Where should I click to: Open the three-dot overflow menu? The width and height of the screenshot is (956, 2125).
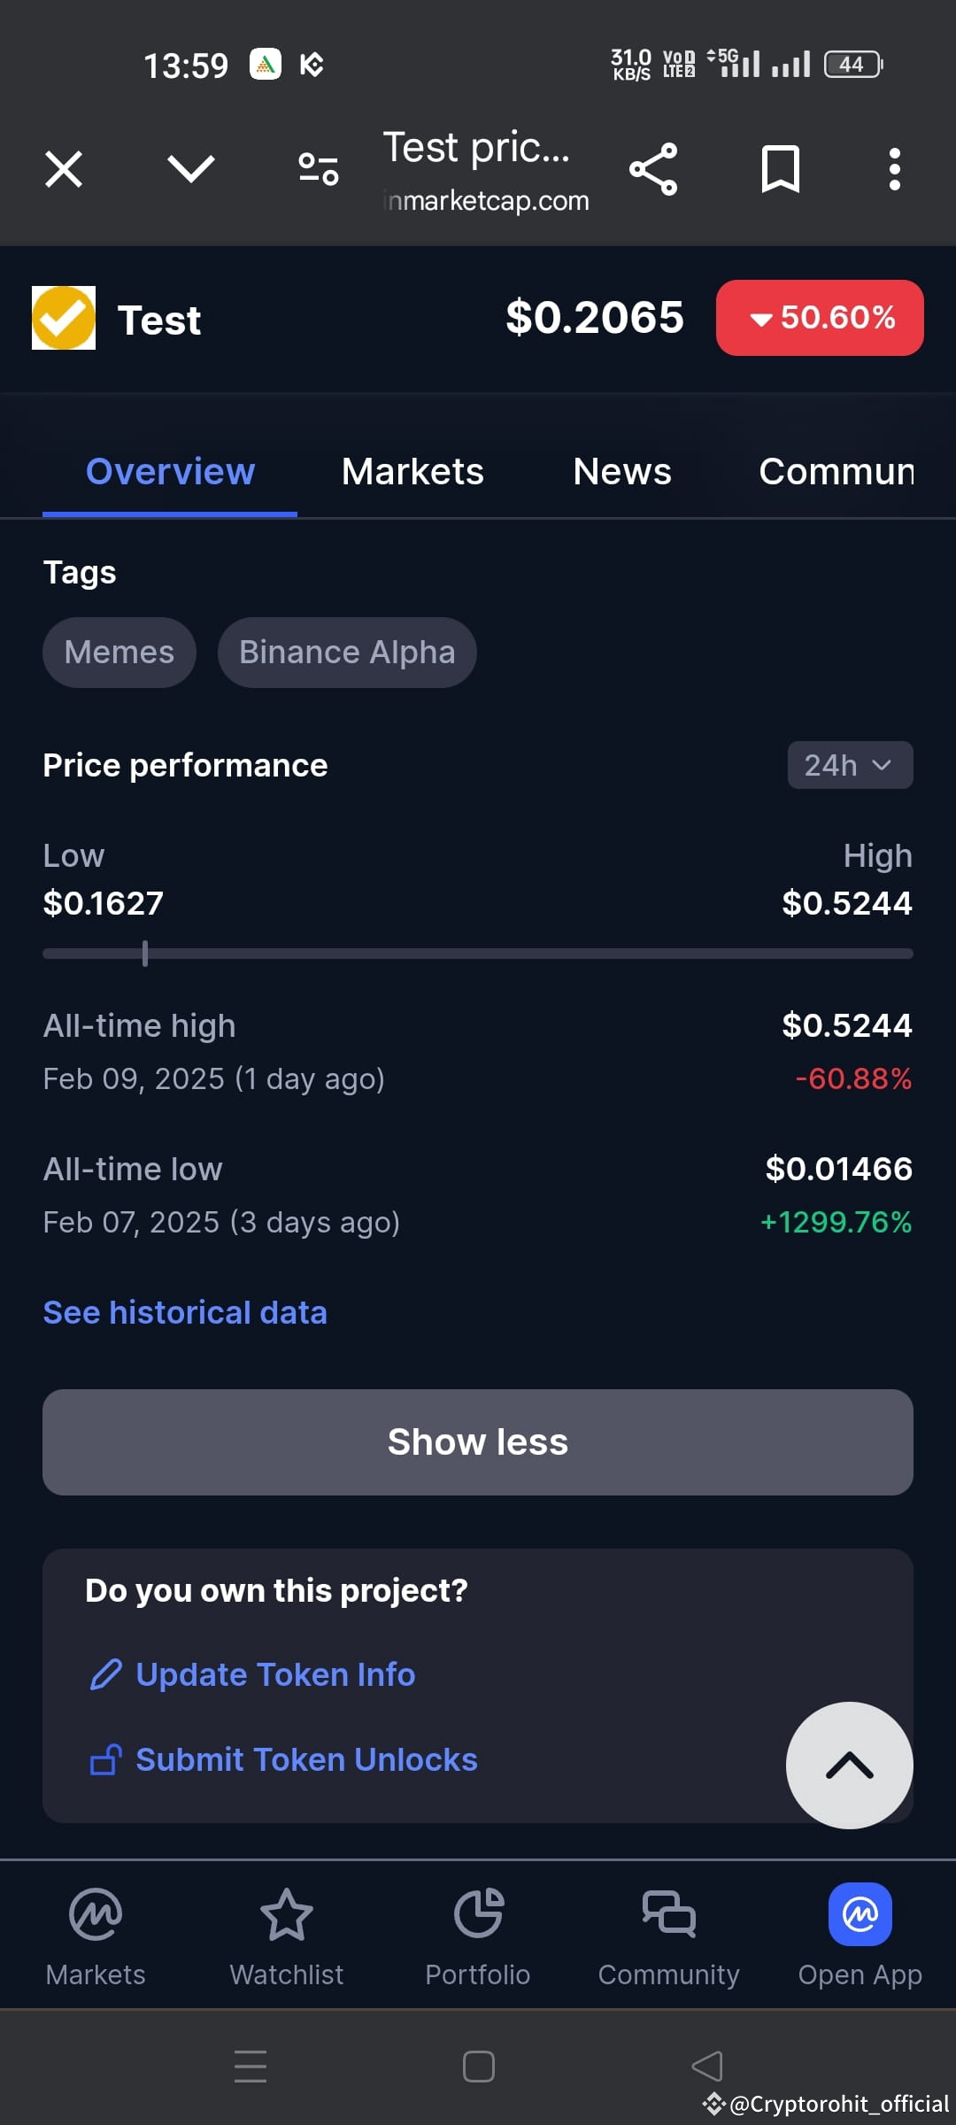pyautogui.click(x=895, y=168)
